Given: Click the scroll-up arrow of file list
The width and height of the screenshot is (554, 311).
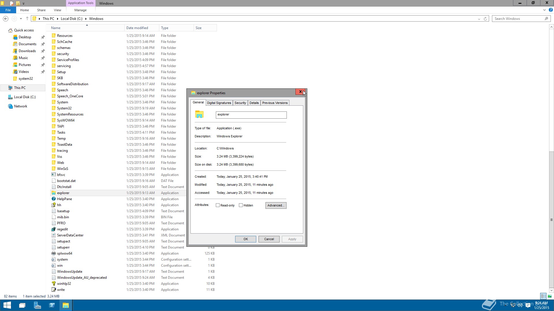Looking at the screenshot, I should pos(551,27).
